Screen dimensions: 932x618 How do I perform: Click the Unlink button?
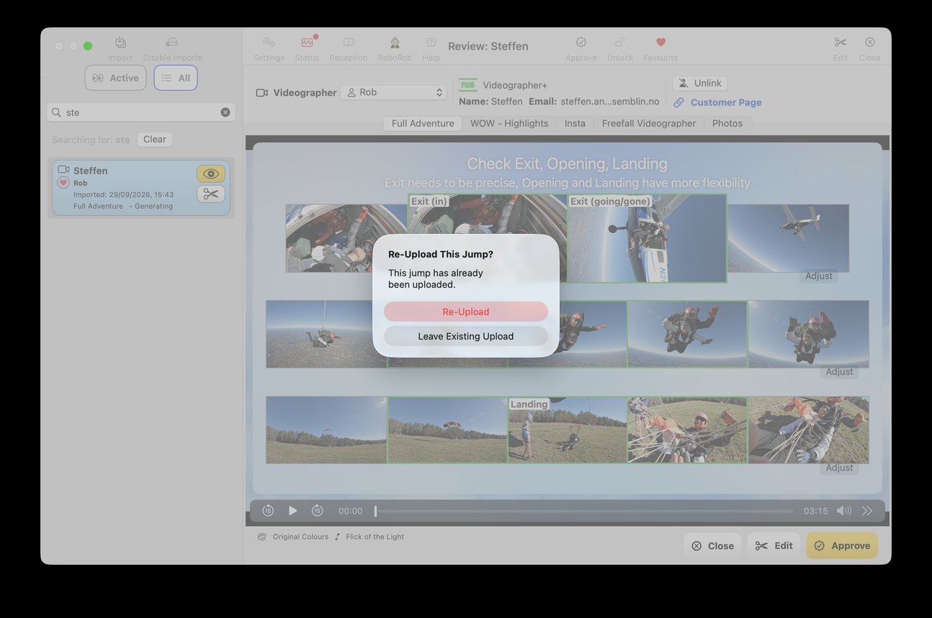pyautogui.click(x=699, y=83)
